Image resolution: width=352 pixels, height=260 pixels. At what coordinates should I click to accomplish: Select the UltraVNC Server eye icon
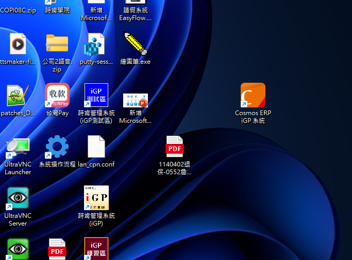pyautogui.click(x=18, y=198)
